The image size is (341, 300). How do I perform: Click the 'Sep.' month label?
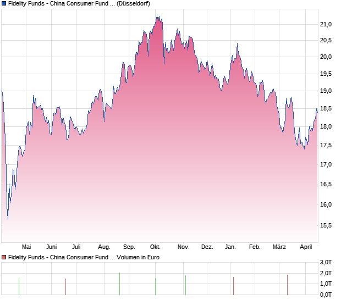(129, 247)
